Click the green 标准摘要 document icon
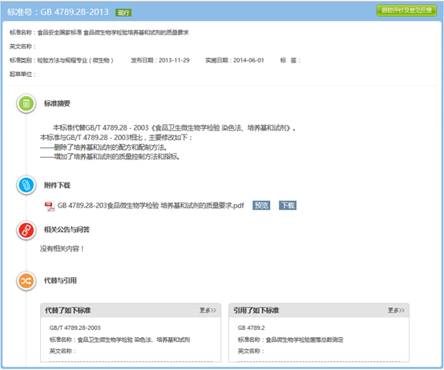This screenshot has width=444, height=370. pyautogui.click(x=26, y=103)
